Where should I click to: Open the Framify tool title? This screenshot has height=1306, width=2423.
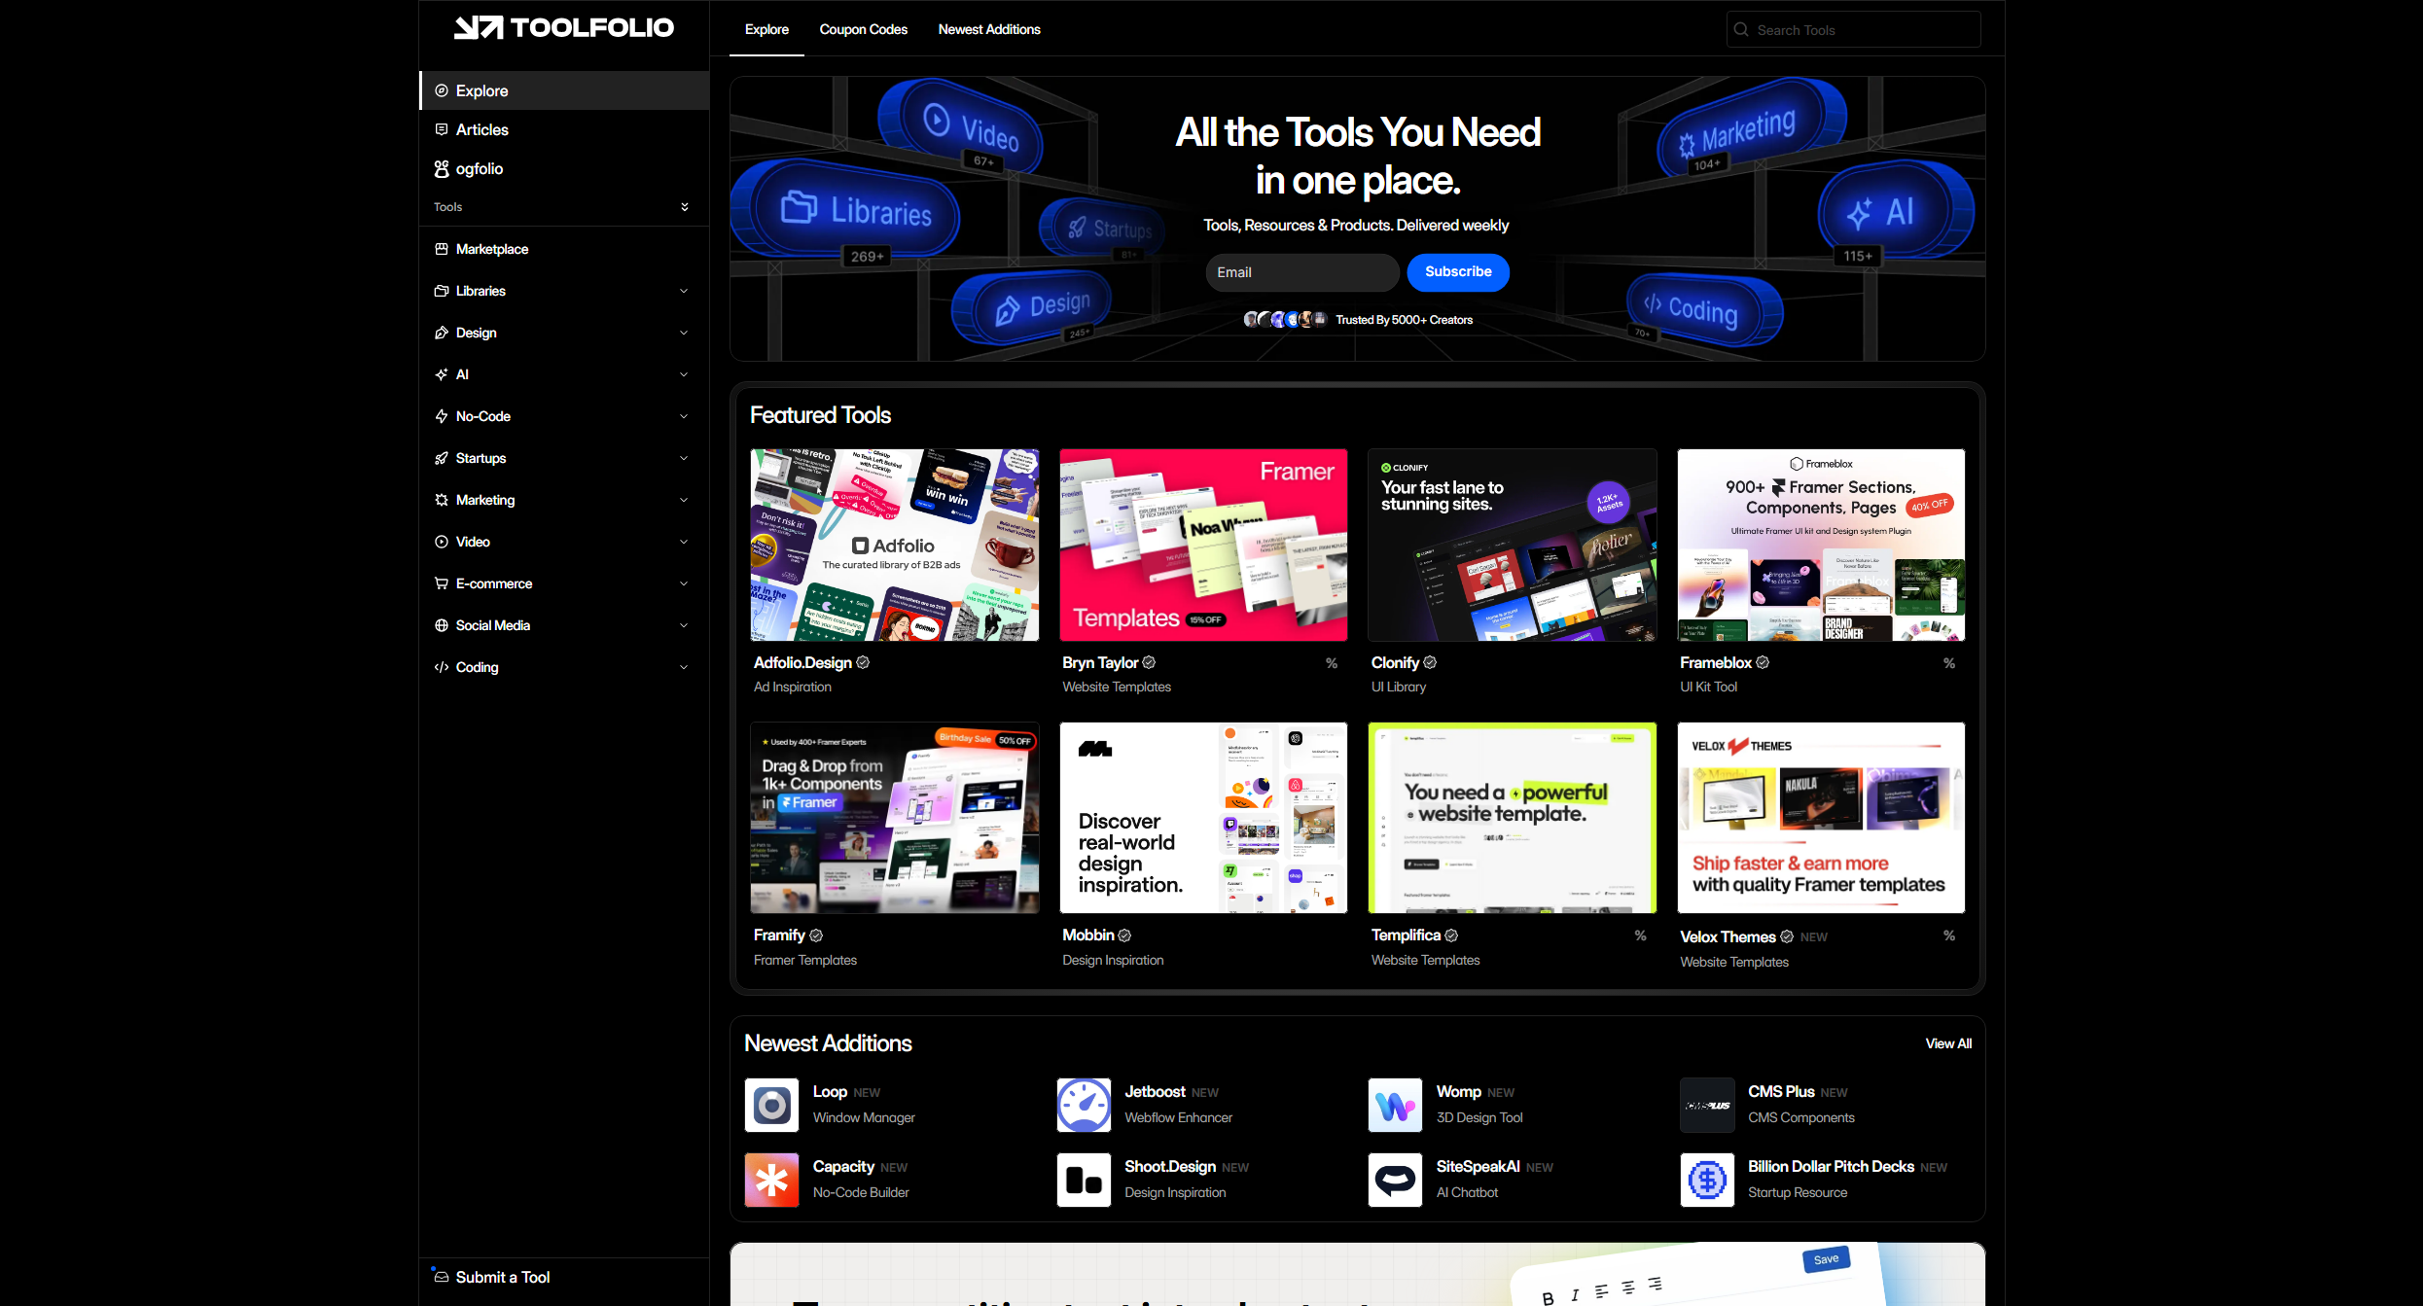779,935
